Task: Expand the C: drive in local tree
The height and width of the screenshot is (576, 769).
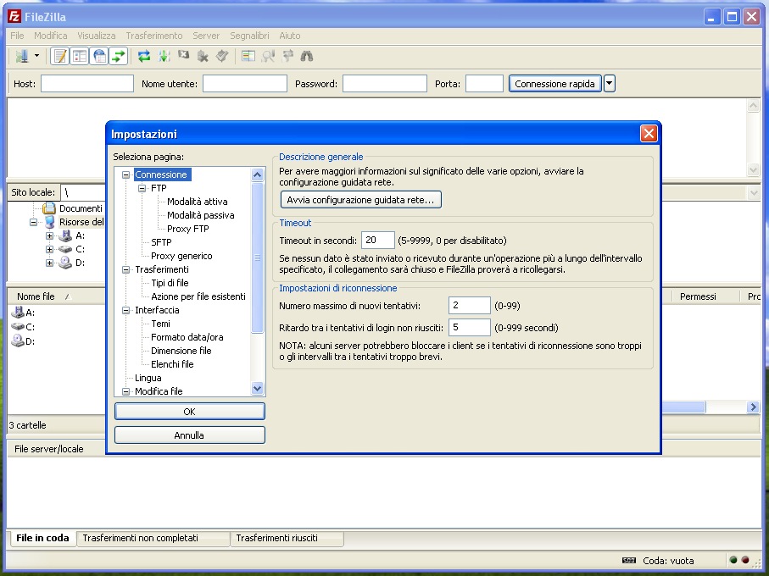Action: pyautogui.click(x=49, y=249)
